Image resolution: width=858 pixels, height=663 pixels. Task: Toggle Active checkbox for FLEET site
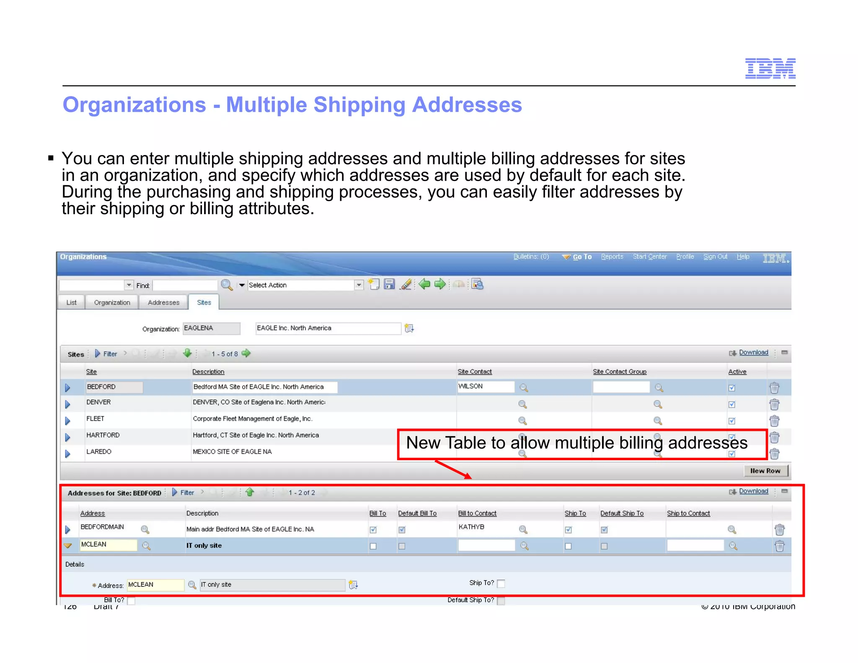pyautogui.click(x=731, y=421)
